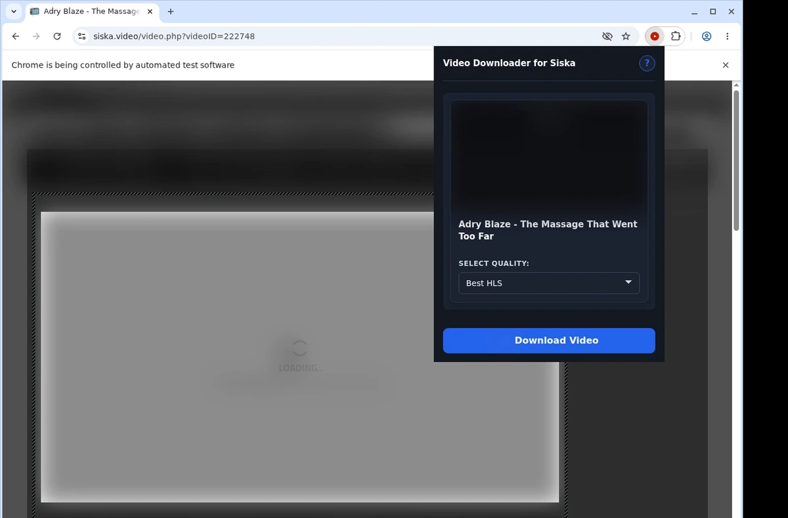Open the Chrome extensions puzzle icon
This screenshot has width=788, height=518.
[x=675, y=37]
